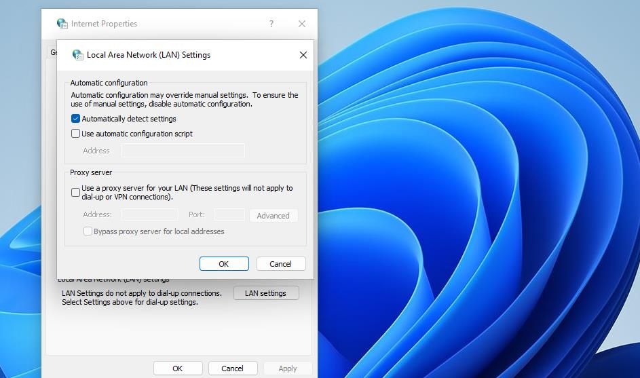Click Cancel in Internet Properties window
This screenshot has width=640, height=378.
(x=232, y=368)
